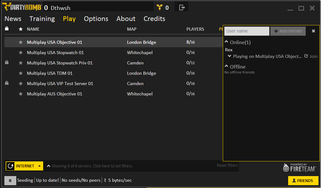321x188 pixels.
Task: Click the star icon in the column header
Action: [21, 29]
